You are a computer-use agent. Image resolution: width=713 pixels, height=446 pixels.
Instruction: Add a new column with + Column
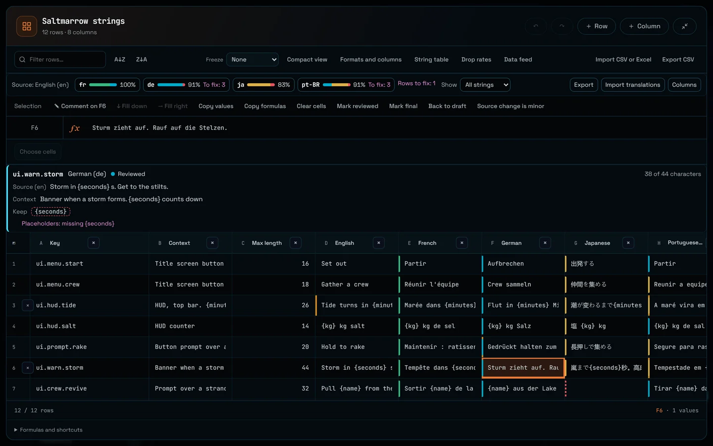644,26
